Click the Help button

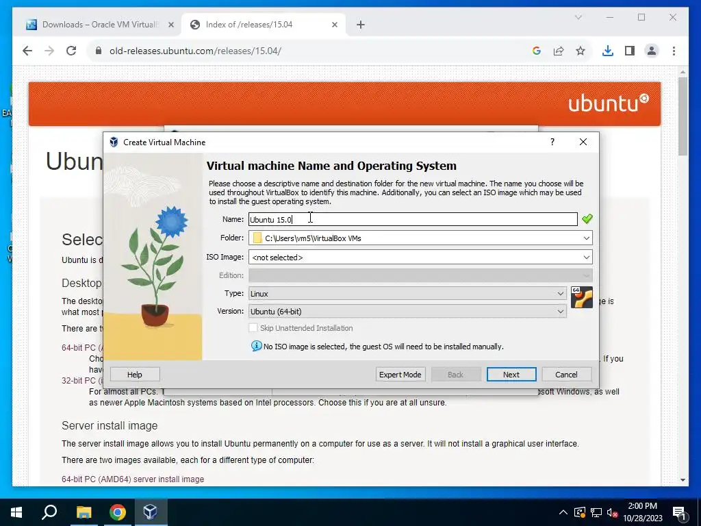point(135,375)
